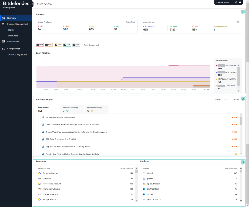Open Rules in the sidebar
Screen dimensions: 249x207
point(11,30)
